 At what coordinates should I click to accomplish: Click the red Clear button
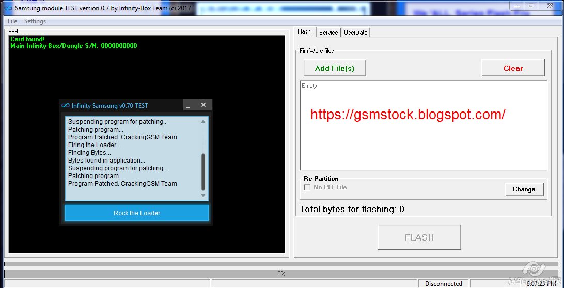pos(513,68)
